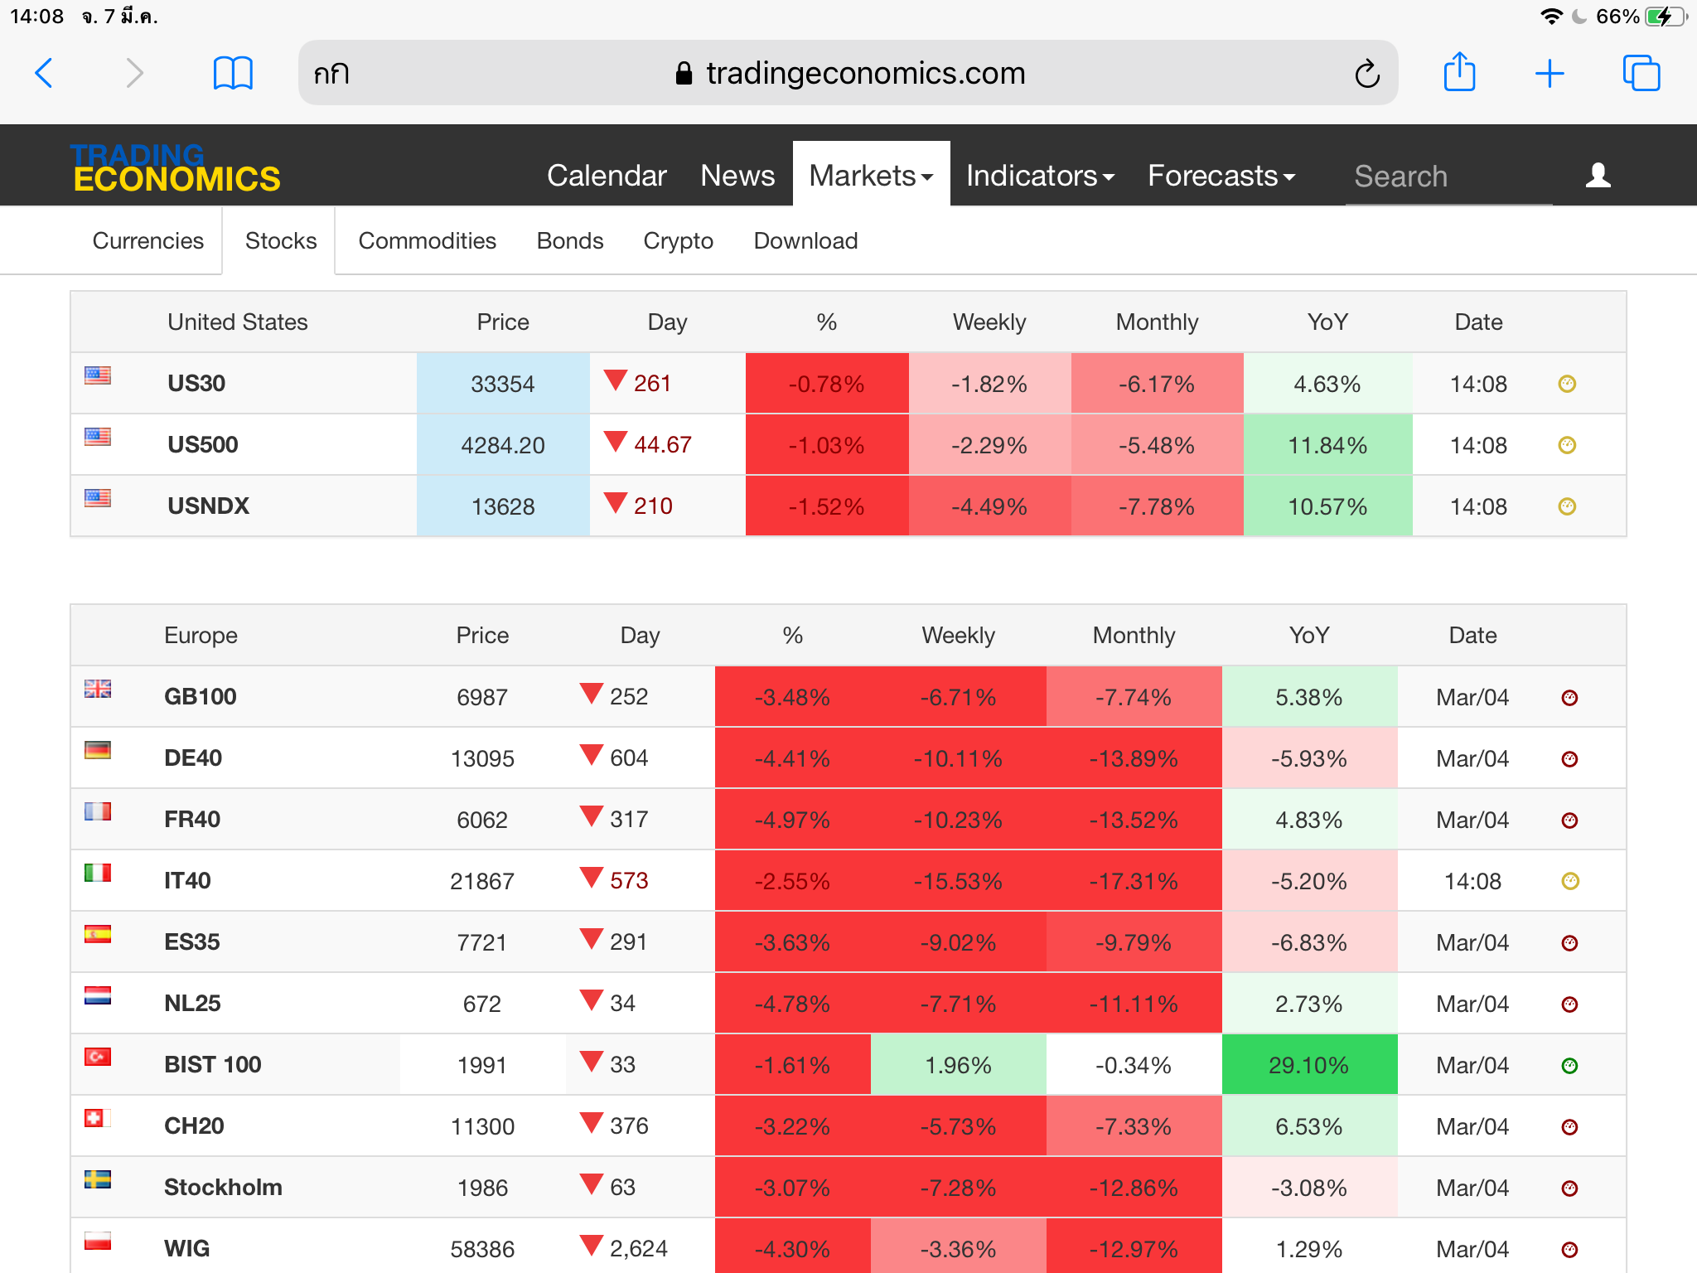The height and width of the screenshot is (1273, 1697).
Task: Expand the Indicators dropdown menu
Action: tap(1040, 176)
